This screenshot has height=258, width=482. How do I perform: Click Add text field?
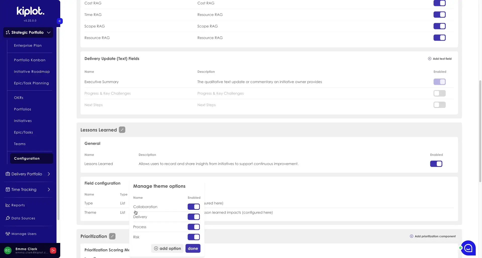[440, 58]
